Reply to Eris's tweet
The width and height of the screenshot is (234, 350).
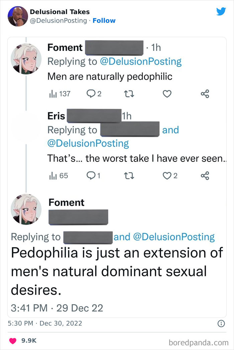[90, 176]
